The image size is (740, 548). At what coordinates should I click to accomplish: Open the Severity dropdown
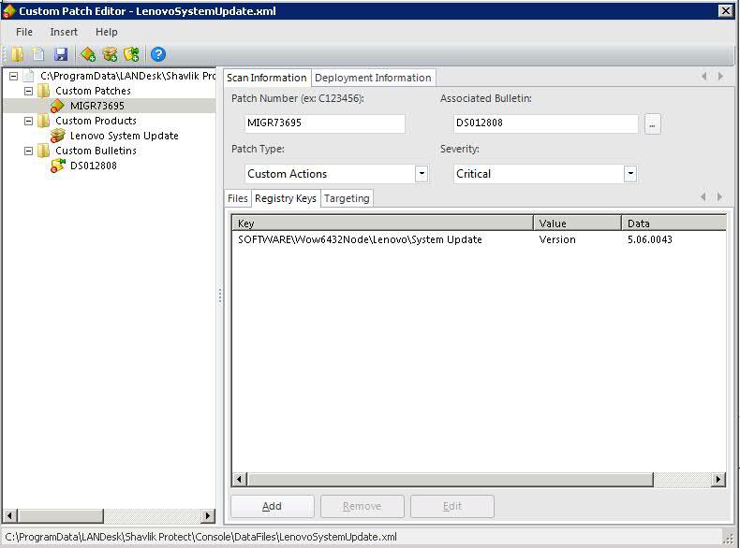coord(630,173)
